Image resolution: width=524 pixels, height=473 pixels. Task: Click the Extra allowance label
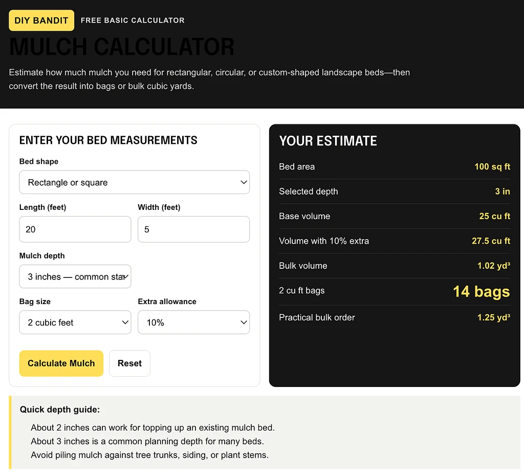(x=167, y=302)
